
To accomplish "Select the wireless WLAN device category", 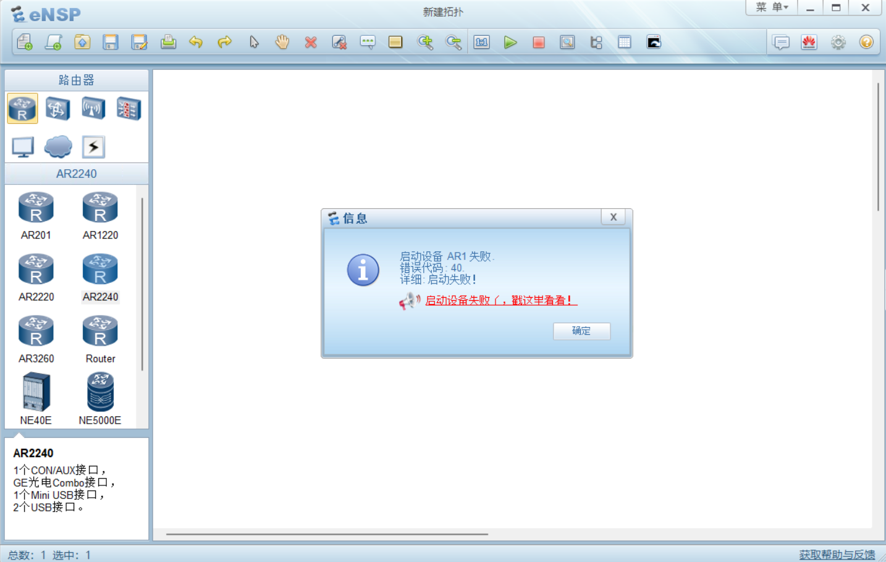I will (x=93, y=109).
